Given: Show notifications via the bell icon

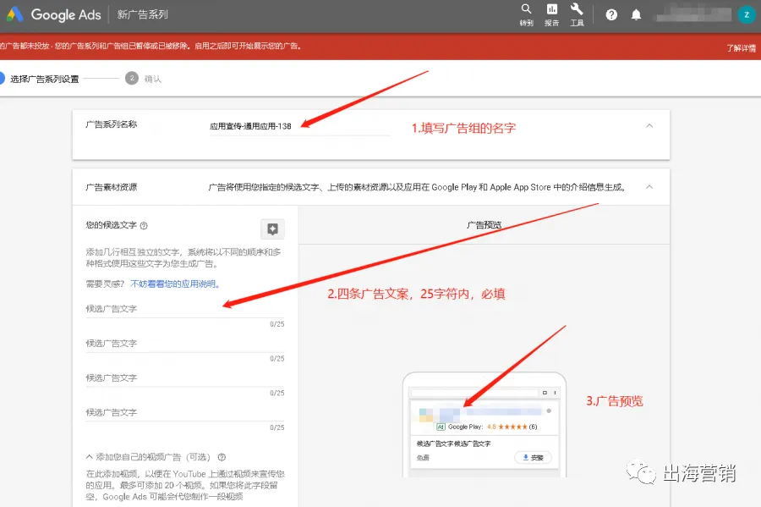Looking at the screenshot, I should click(636, 15).
